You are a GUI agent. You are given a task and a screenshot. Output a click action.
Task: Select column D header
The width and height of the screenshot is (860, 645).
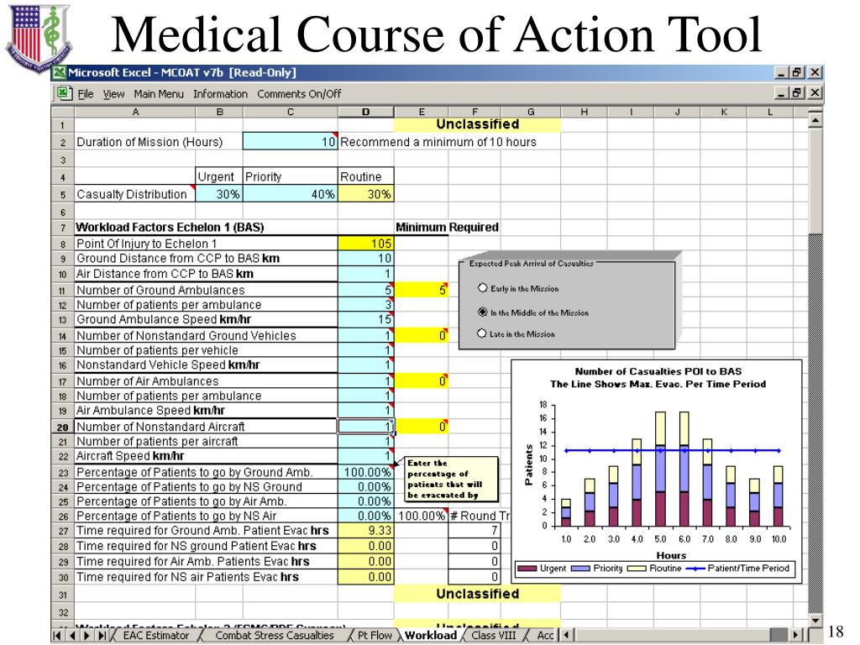[366, 112]
